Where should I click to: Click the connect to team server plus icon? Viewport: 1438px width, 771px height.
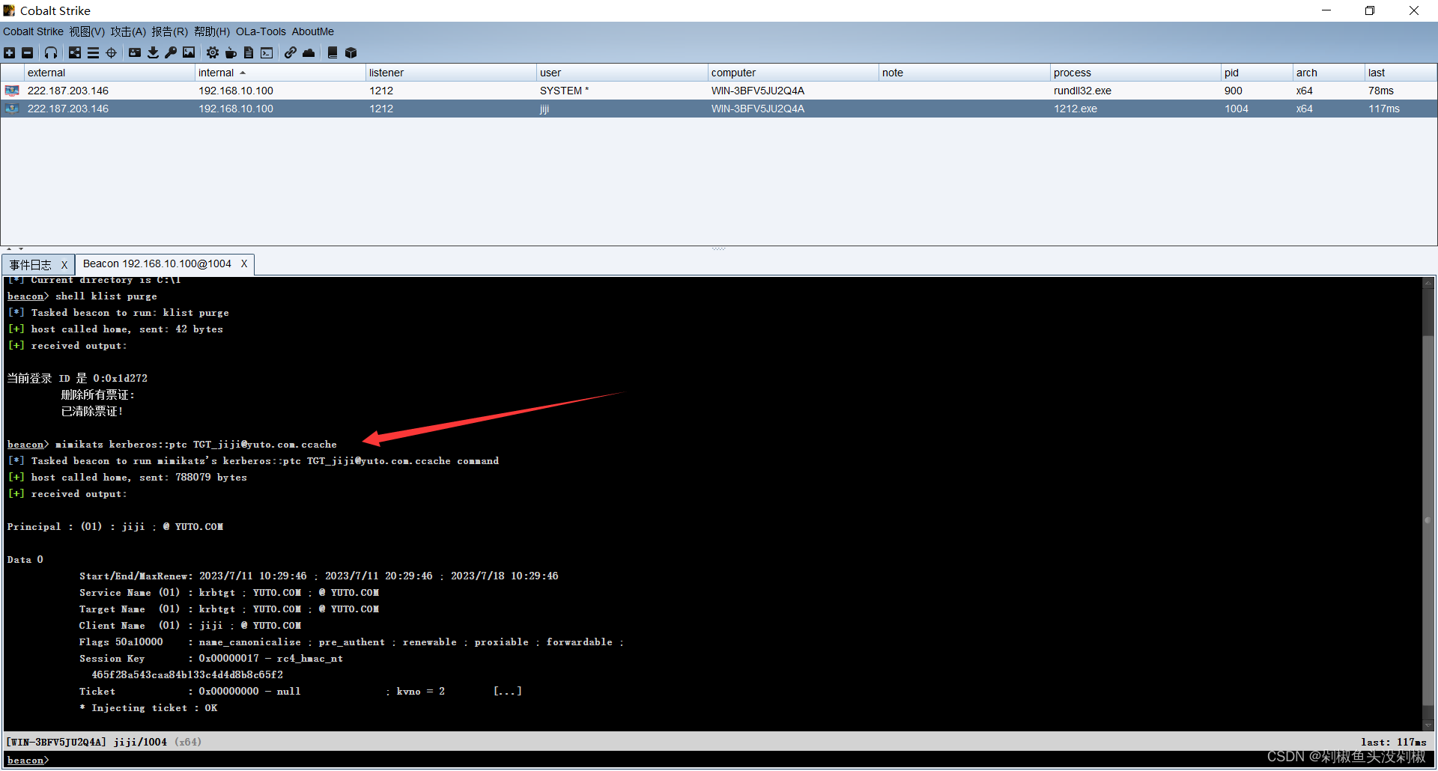click(9, 52)
